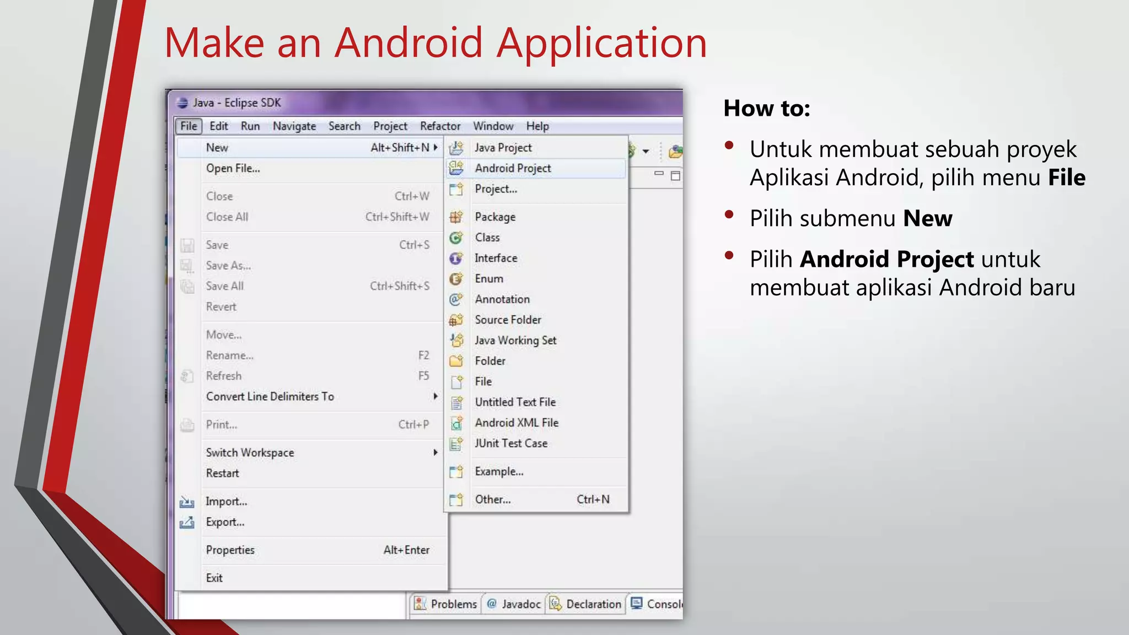
Task: Click Exit in the File menu
Action: click(x=214, y=578)
